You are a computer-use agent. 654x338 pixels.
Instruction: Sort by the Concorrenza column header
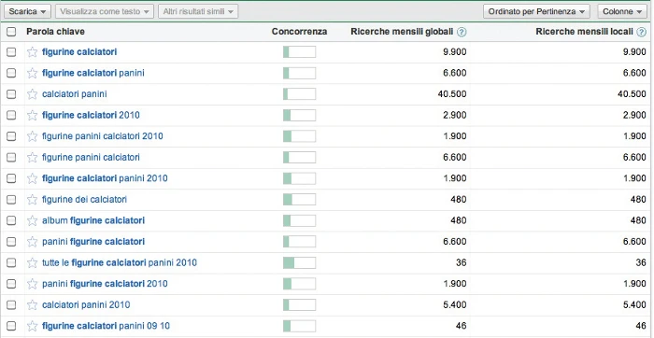click(x=300, y=32)
